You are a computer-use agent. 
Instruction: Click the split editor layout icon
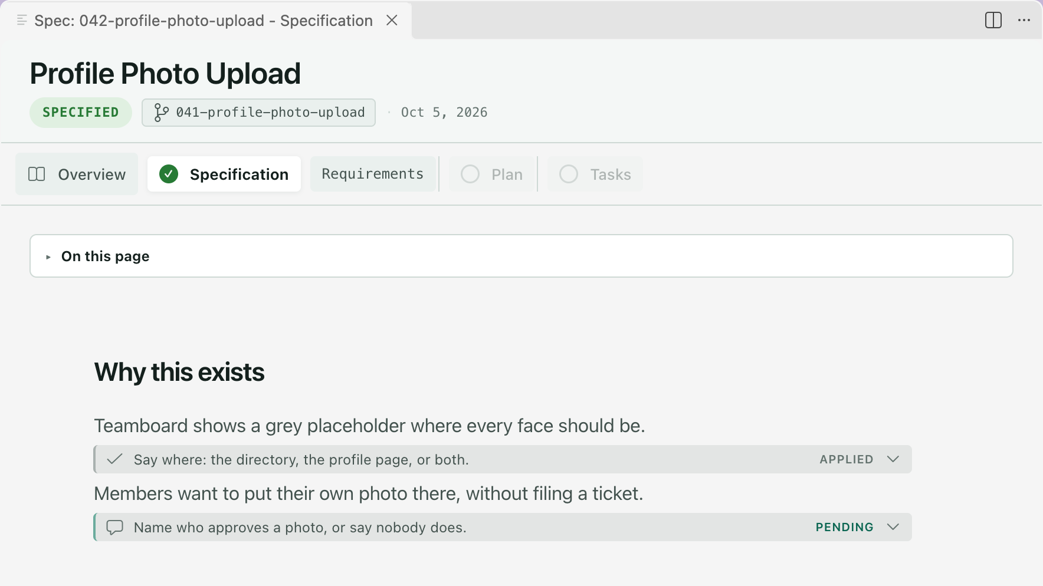pos(993,20)
